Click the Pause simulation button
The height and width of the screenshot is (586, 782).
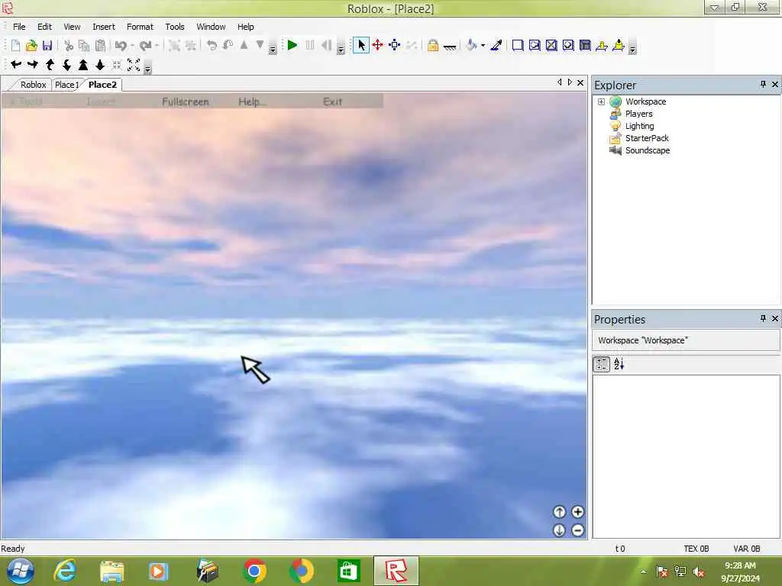[310, 46]
